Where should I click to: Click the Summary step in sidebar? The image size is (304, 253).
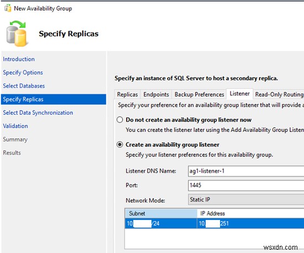(x=15, y=139)
